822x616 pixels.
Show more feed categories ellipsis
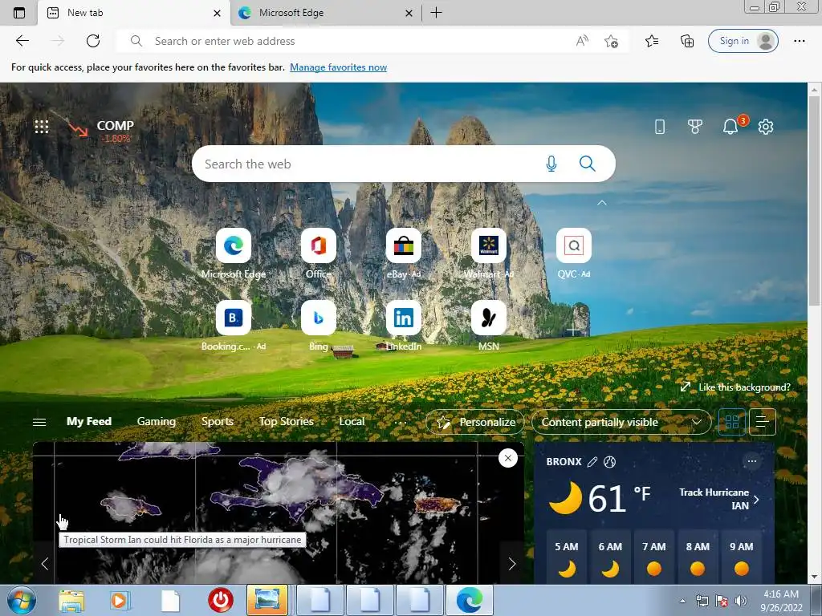pos(400,422)
